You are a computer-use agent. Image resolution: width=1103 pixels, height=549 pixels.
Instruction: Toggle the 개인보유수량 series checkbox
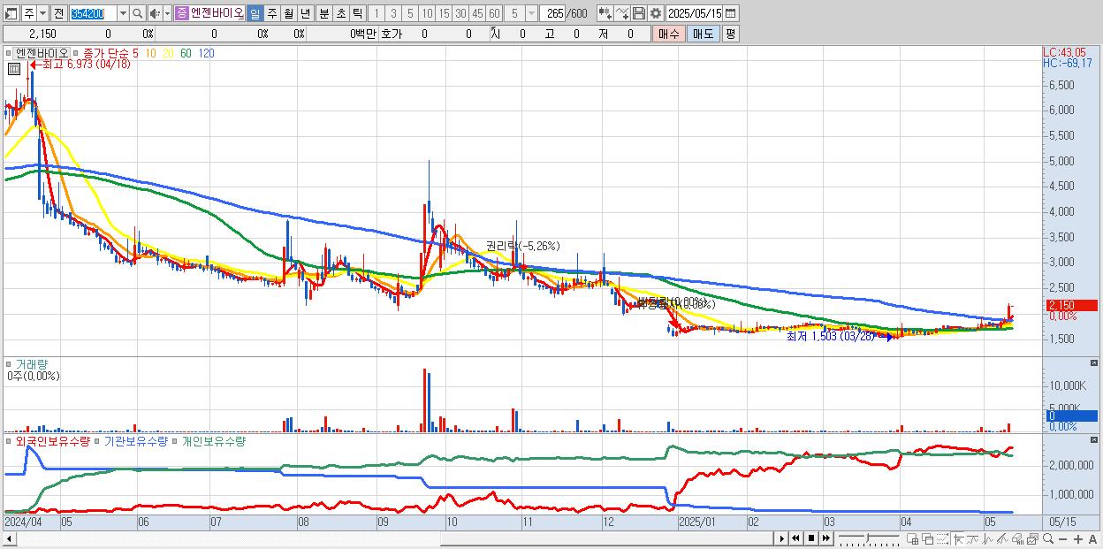point(175,440)
